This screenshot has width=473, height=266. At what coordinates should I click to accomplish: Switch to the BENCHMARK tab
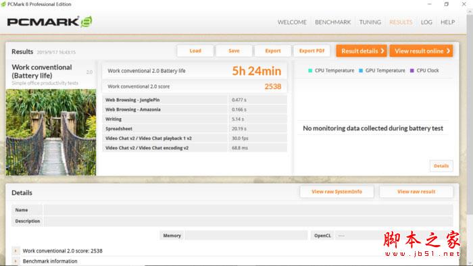pos(332,22)
